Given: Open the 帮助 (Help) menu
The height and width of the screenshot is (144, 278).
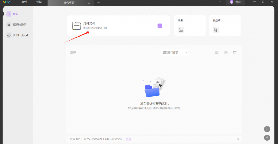Looking at the screenshot, I should (39, 2).
